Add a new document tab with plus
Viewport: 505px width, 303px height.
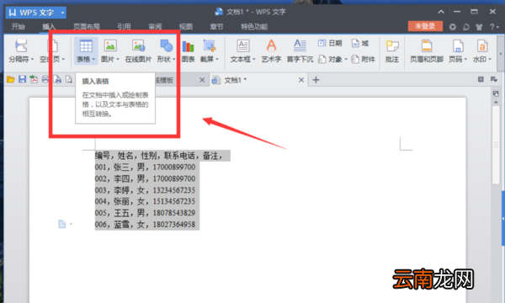click(316, 80)
